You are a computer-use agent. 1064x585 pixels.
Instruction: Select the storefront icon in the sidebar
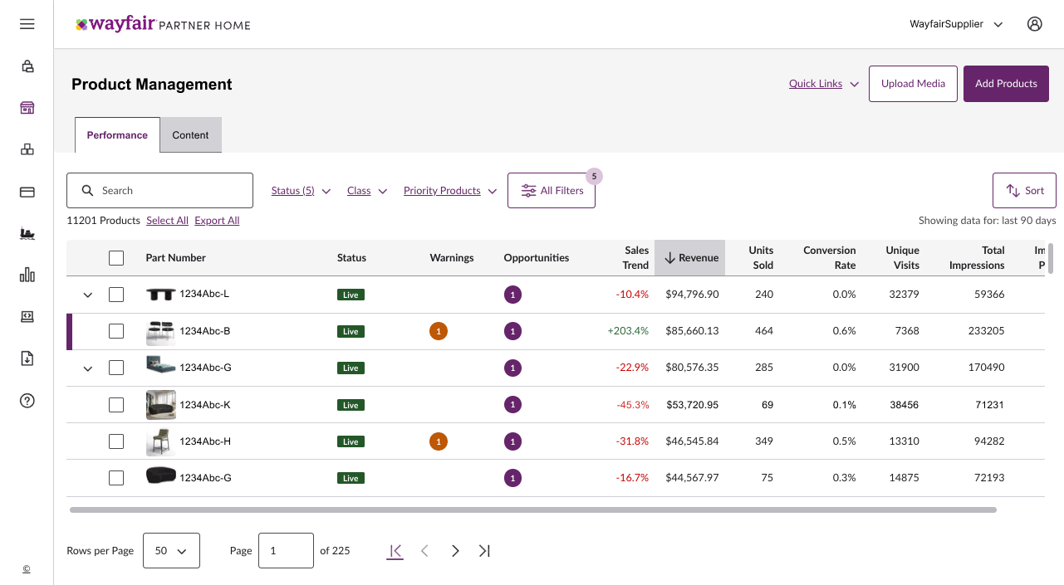(x=27, y=108)
